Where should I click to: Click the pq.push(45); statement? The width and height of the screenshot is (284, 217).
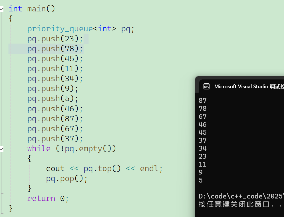pyautogui.click(x=55, y=59)
